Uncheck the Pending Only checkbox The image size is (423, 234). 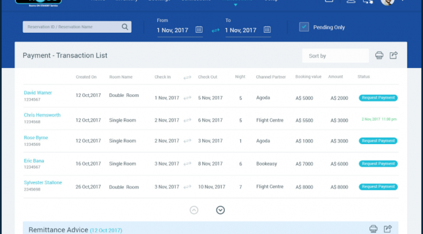click(304, 27)
